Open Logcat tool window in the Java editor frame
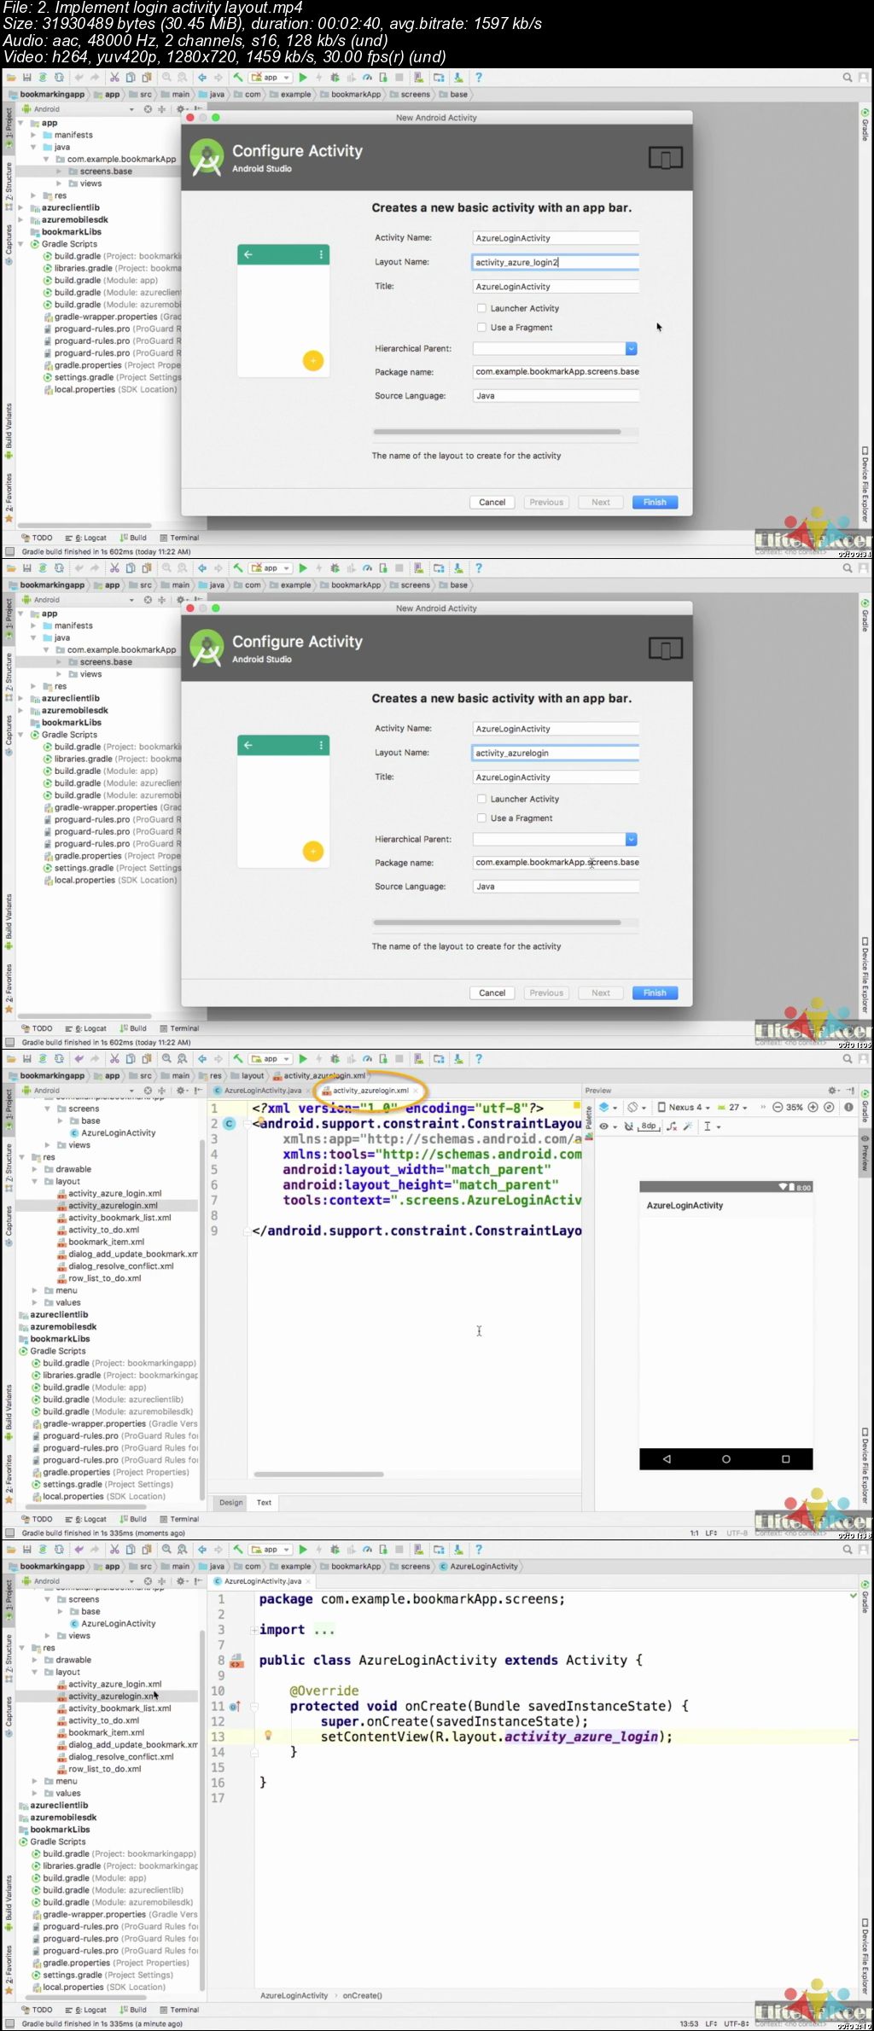 86,2010
